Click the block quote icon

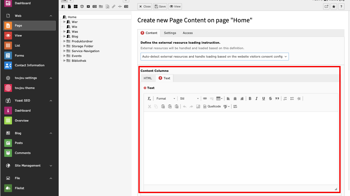[277, 99]
